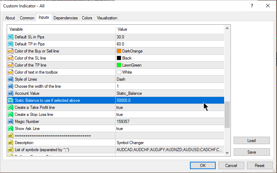The width and height of the screenshot is (277, 173).
Task: Switch to the Common tab
Action: [27, 18]
